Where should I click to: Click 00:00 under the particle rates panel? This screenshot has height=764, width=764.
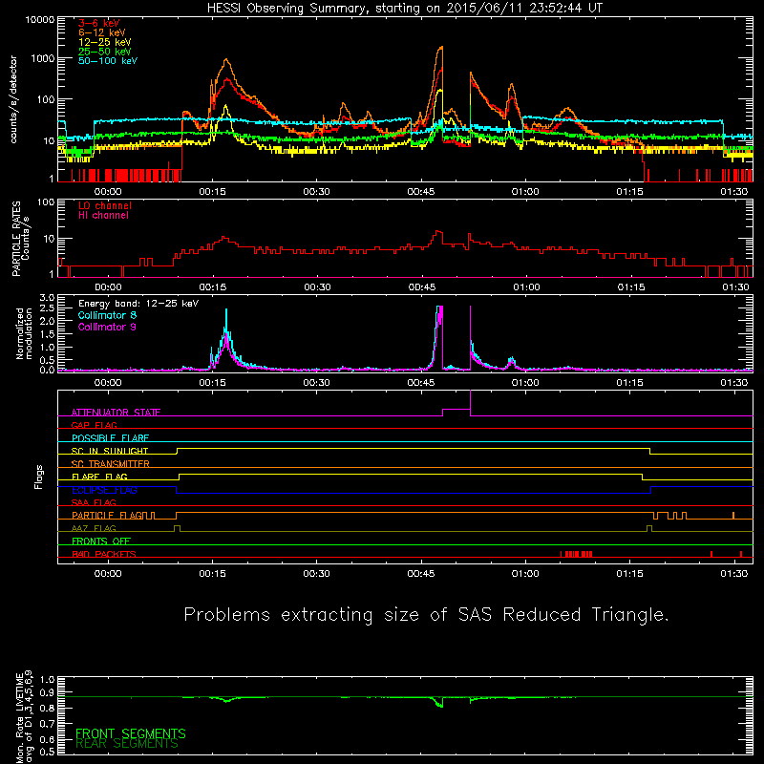(108, 287)
